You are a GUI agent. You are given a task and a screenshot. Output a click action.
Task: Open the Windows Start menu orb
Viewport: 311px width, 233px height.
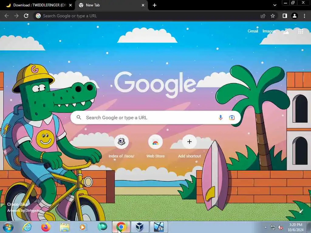8,227
